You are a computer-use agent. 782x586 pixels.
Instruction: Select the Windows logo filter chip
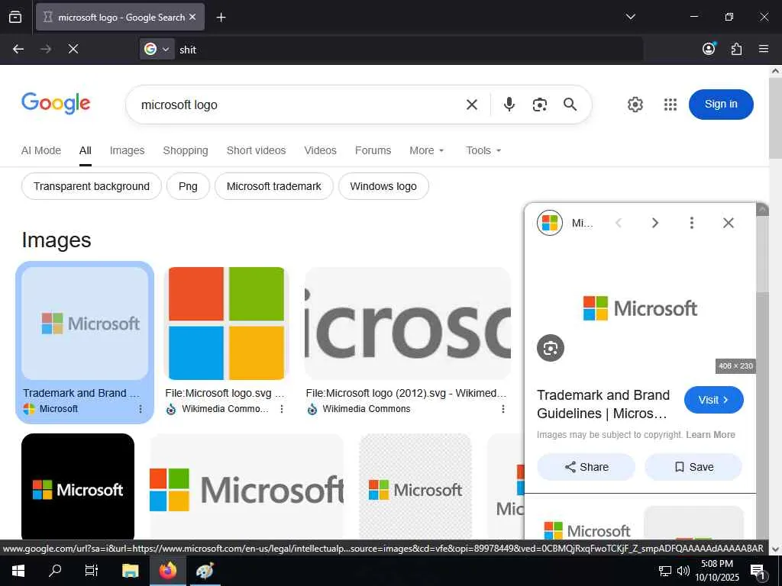coord(383,186)
